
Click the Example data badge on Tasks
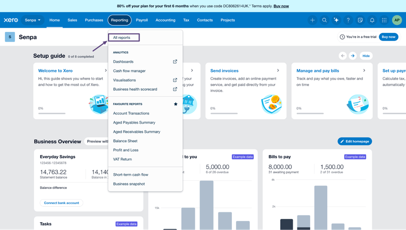[126, 224]
